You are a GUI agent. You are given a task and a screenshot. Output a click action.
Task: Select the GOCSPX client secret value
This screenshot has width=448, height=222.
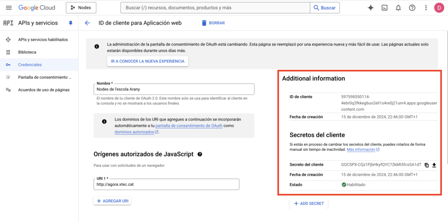381,165
